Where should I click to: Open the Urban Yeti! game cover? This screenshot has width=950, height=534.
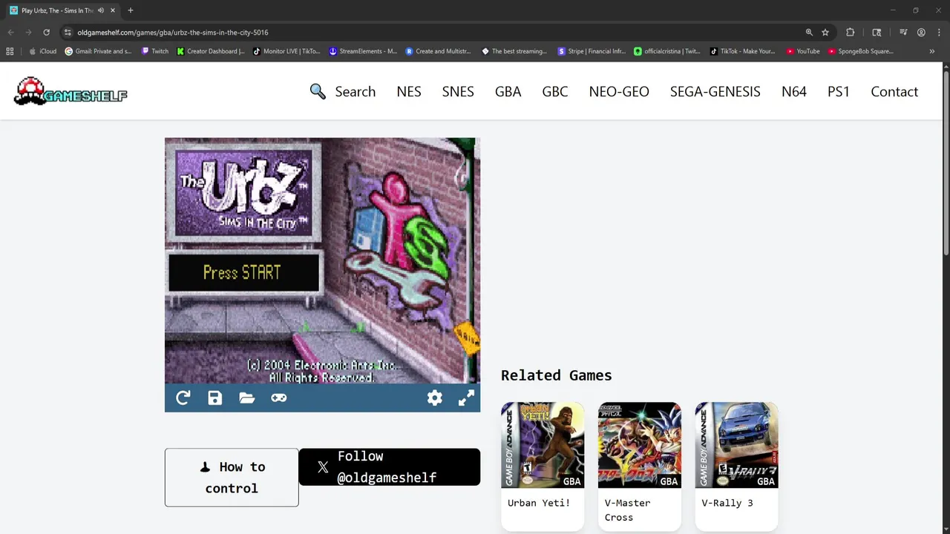pyautogui.click(x=543, y=445)
